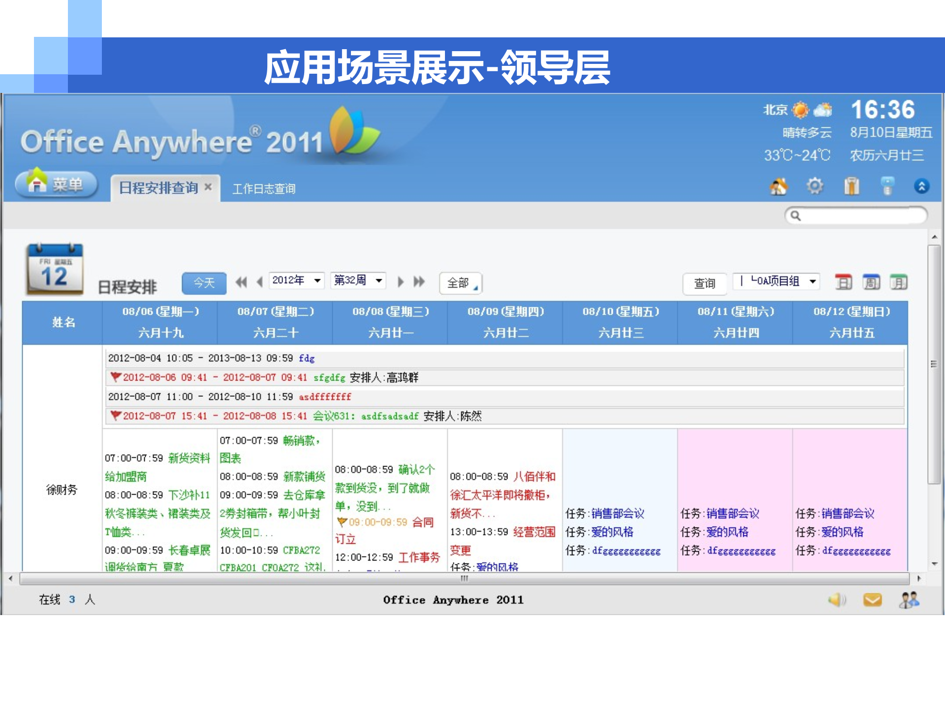Mute system sounds via the speaker icon

[837, 600]
